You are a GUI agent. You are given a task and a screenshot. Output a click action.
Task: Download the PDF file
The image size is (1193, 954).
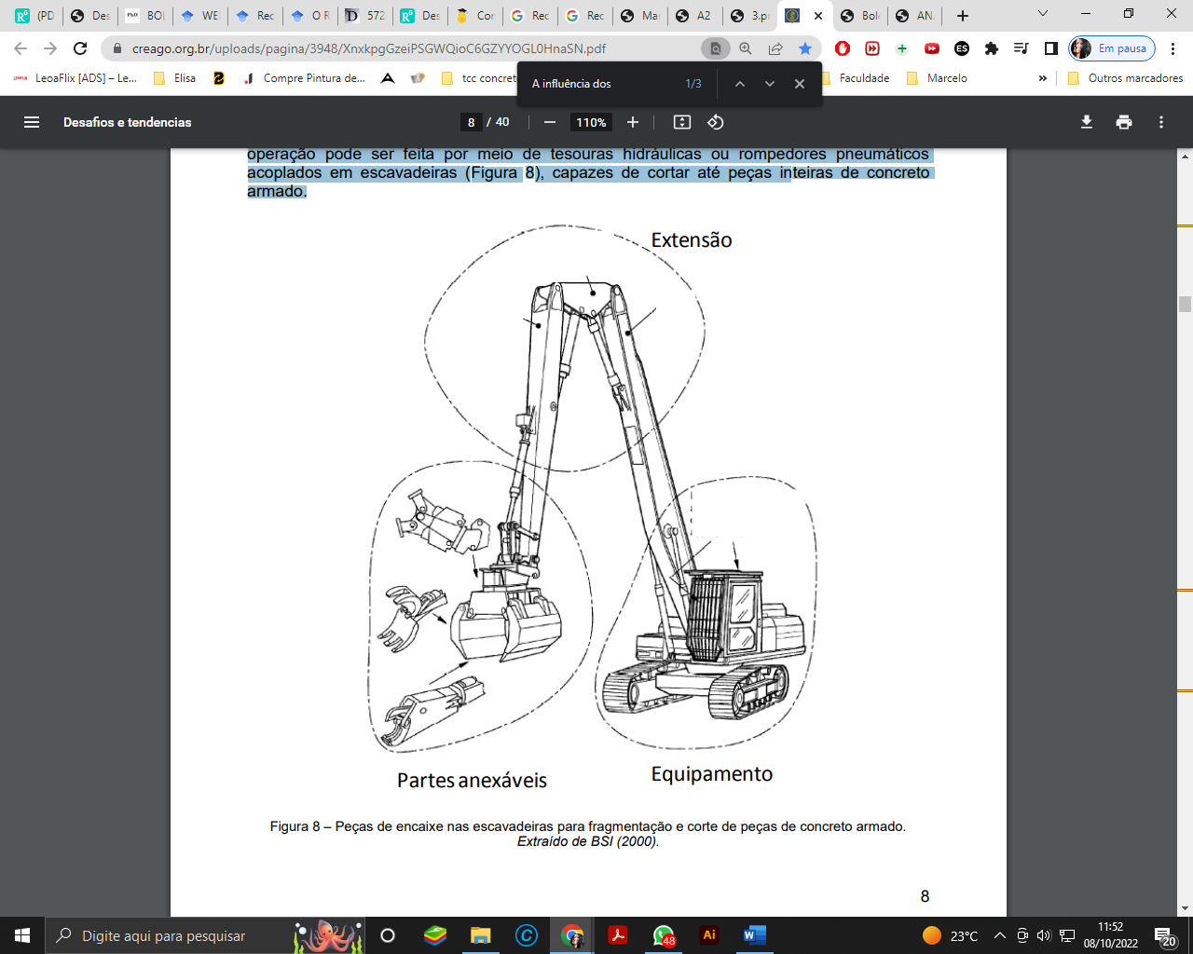point(1087,122)
